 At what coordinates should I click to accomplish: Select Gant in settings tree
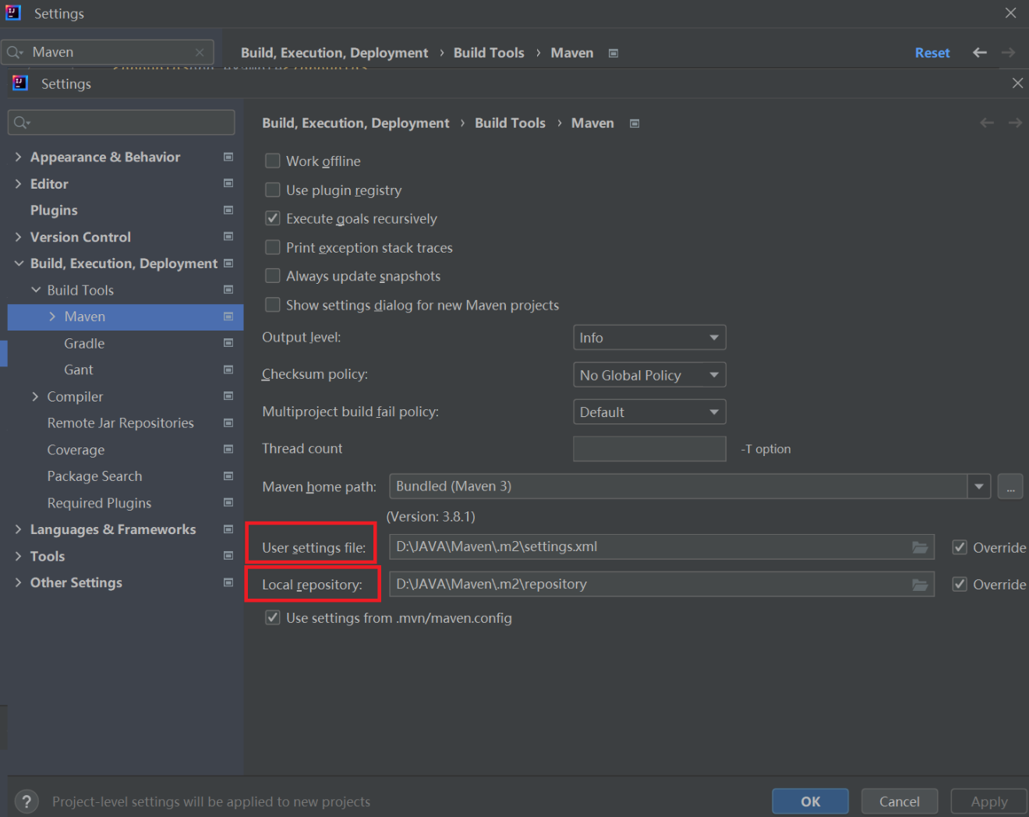pos(79,370)
